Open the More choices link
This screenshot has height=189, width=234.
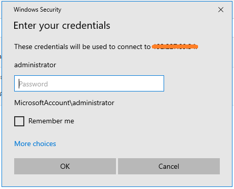click(35, 144)
